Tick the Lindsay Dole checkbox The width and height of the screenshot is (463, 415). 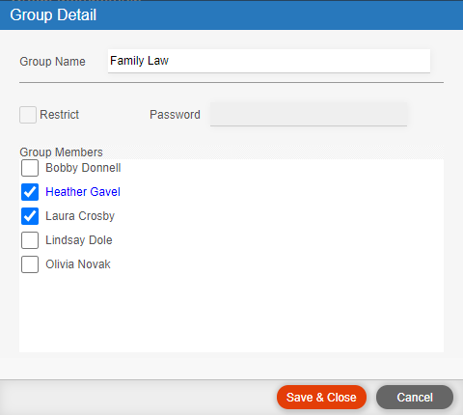(30, 240)
